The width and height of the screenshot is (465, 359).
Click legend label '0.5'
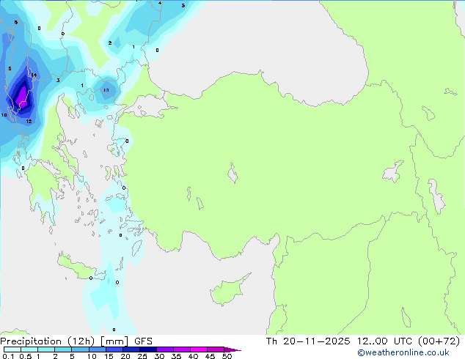25,356
